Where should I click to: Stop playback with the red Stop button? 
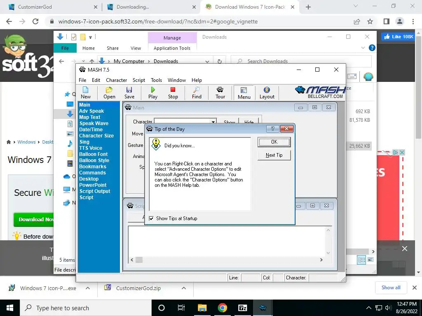[173, 93]
